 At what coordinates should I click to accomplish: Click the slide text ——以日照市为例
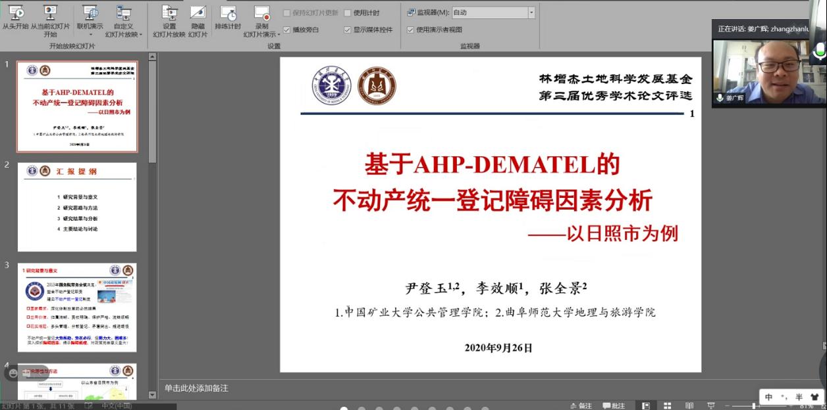click(602, 233)
